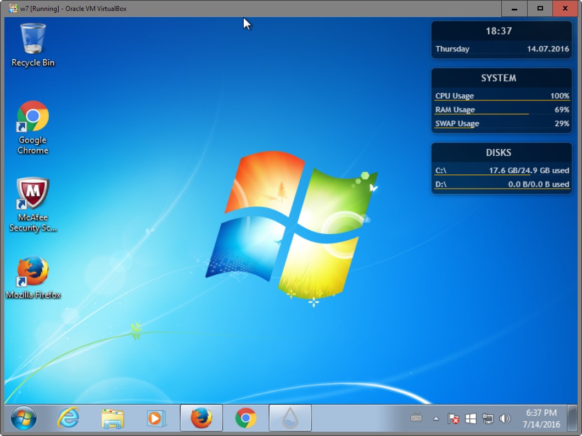
Task: Click the 7/14/2016 date in taskbar
Action: pyautogui.click(x=541, y=424)
